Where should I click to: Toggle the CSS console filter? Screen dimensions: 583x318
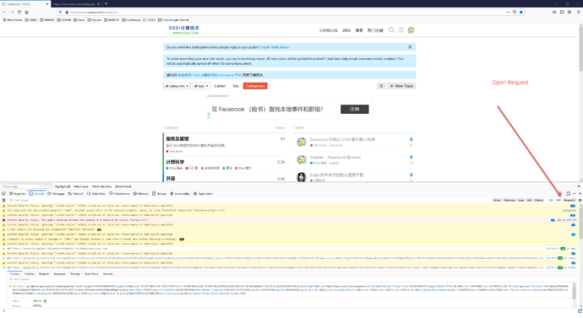click(551, 200)
